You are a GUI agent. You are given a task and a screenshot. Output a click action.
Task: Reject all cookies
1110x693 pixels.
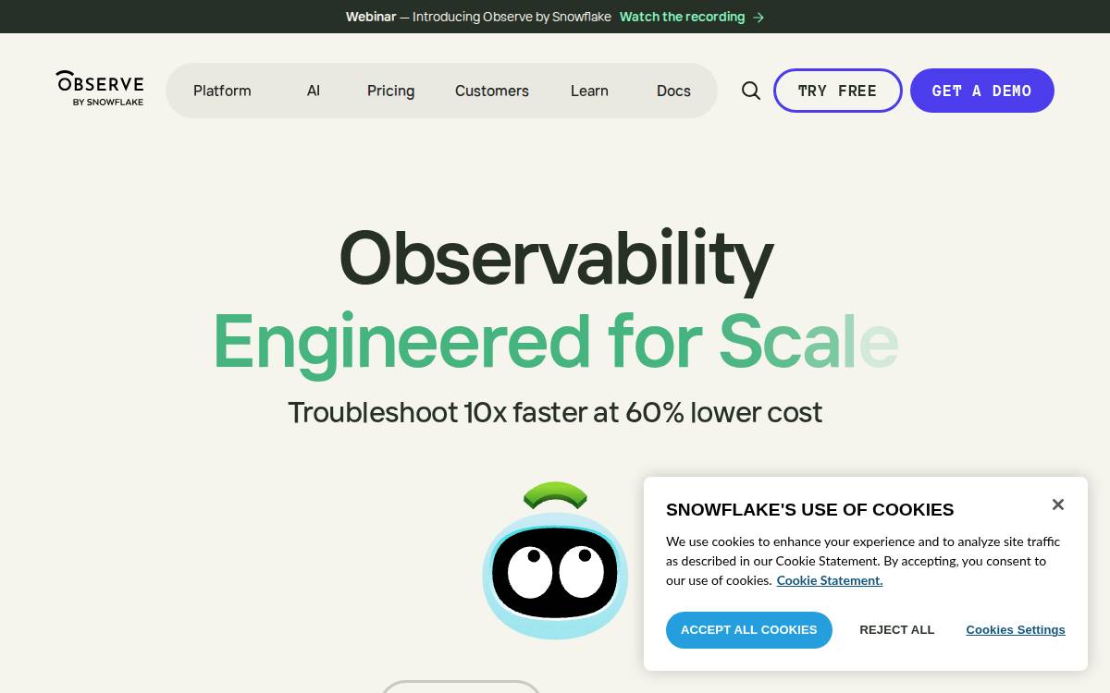(897, 630)
